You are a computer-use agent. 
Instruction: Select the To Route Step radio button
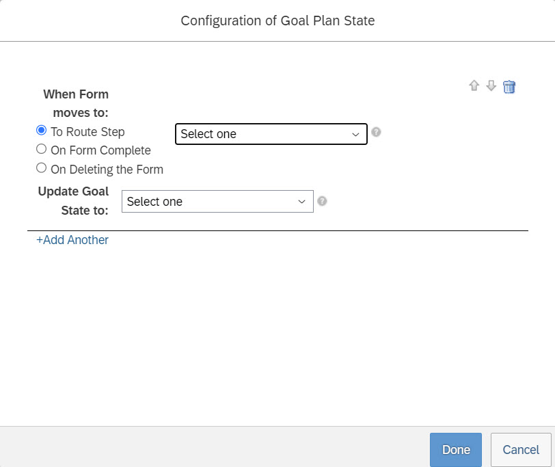[x=42, y=131]
